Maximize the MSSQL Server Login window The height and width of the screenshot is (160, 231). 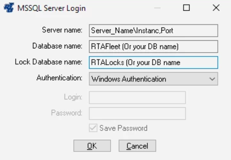coord(186,8)
